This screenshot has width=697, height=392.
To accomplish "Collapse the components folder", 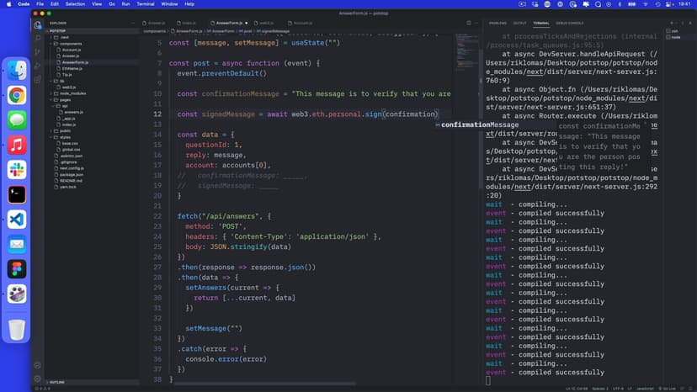I will [x=71, y=43].
